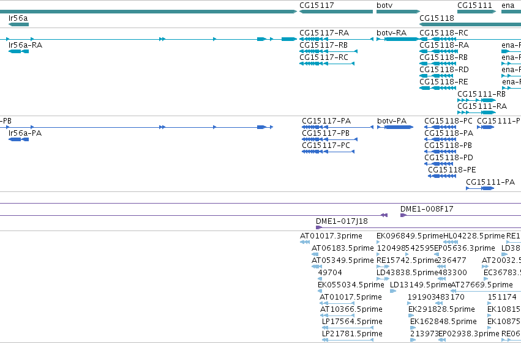
Task: Select the EK096849.5prime EST label
Action: [410, 236]
